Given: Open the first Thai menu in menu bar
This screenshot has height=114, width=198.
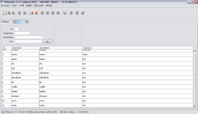Looking at the screenshot, I should [5, 5].
